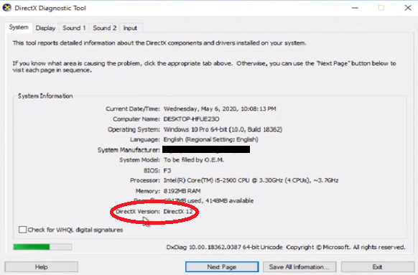The width and height of the screenshot is (418, 275).
Task: Click the System Information group label
Action: tap(45, 96)
